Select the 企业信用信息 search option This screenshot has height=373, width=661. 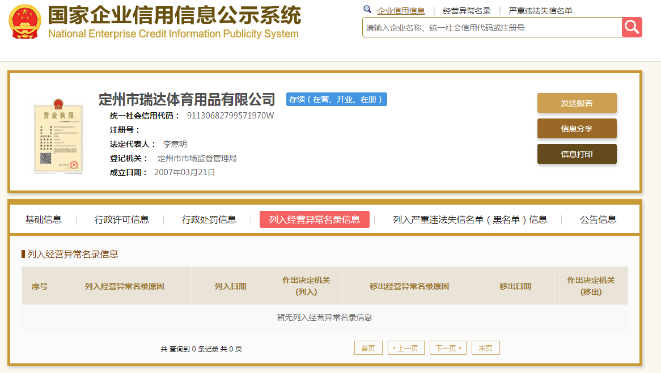(400, 11)
